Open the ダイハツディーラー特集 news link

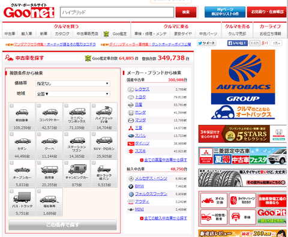[150, 44]
